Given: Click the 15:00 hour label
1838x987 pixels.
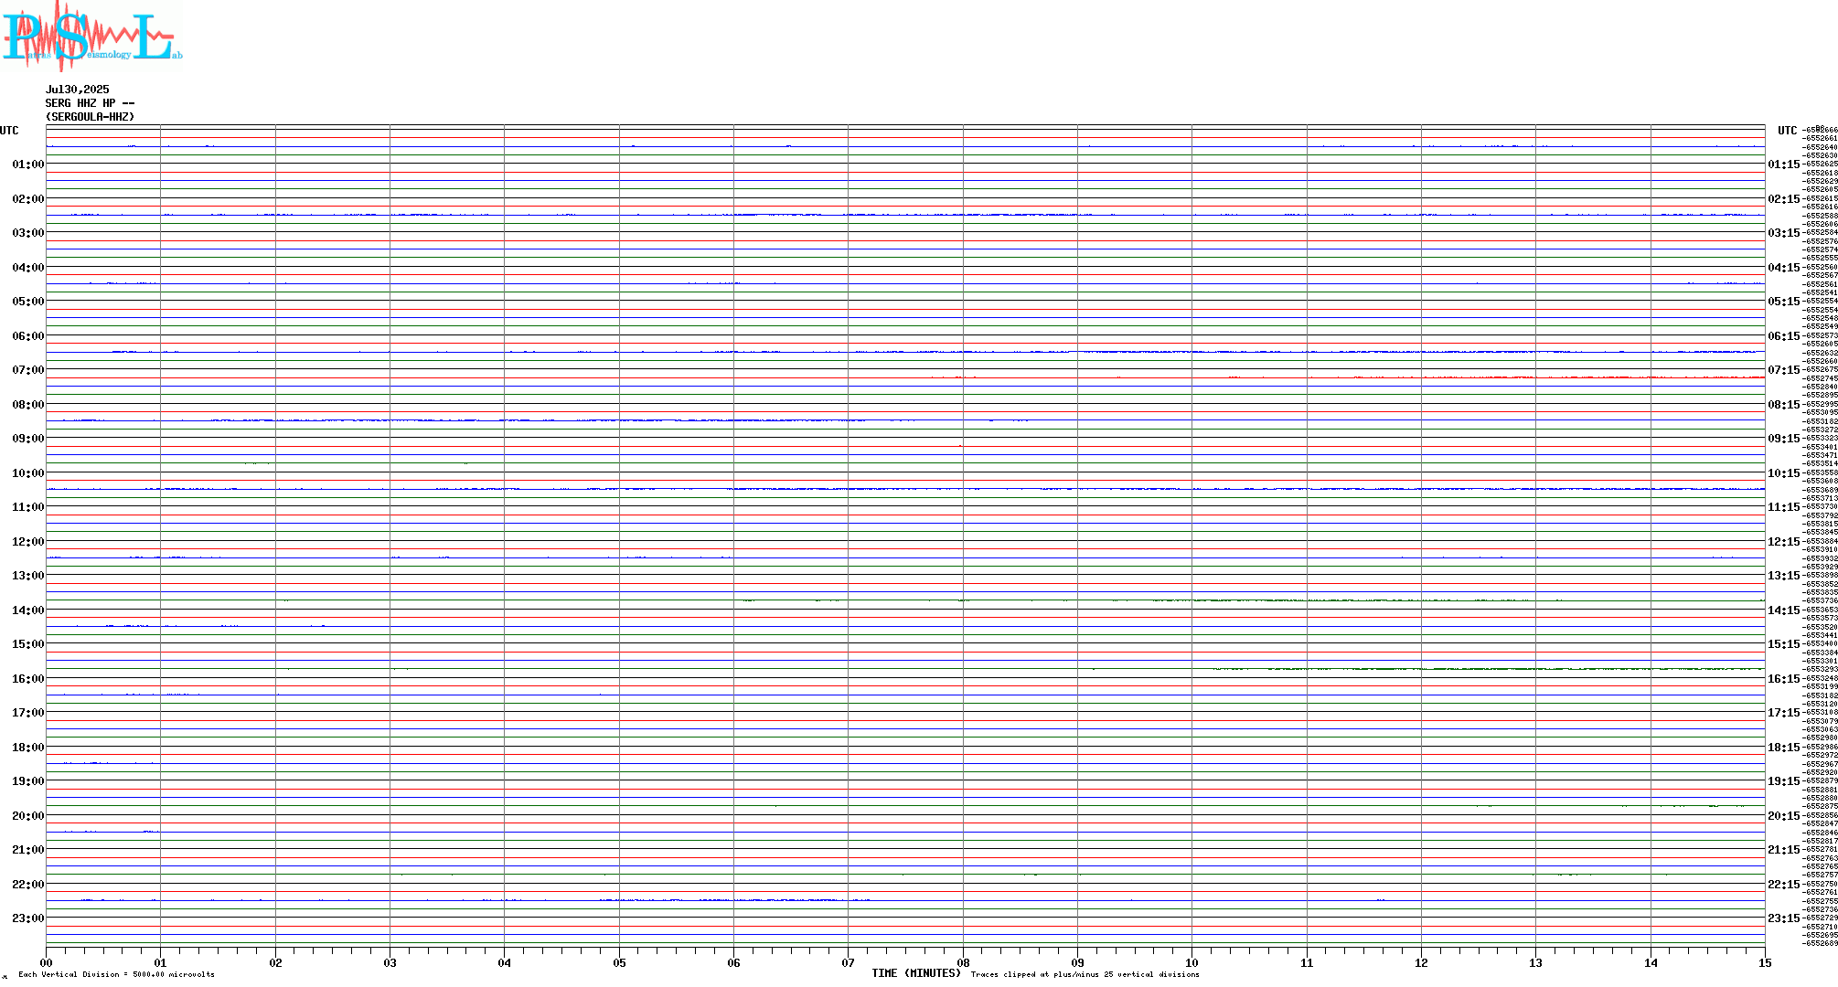Looking at the screenshot, I should tap(28, 644).
